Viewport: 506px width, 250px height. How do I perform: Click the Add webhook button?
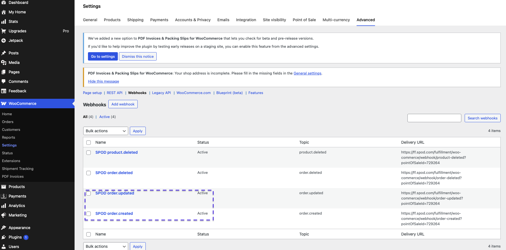(x=123, y=104)
